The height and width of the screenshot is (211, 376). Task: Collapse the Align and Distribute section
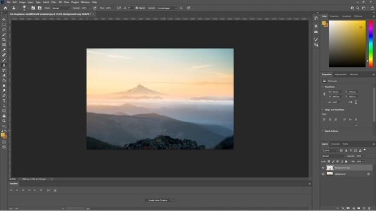pyautogui.click(x=323, y=110)
